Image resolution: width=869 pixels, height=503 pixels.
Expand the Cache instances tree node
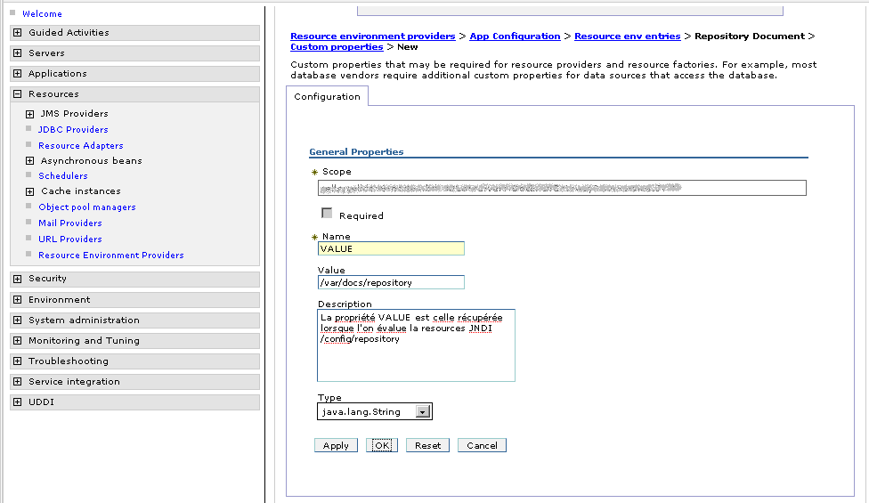[30, 191]
